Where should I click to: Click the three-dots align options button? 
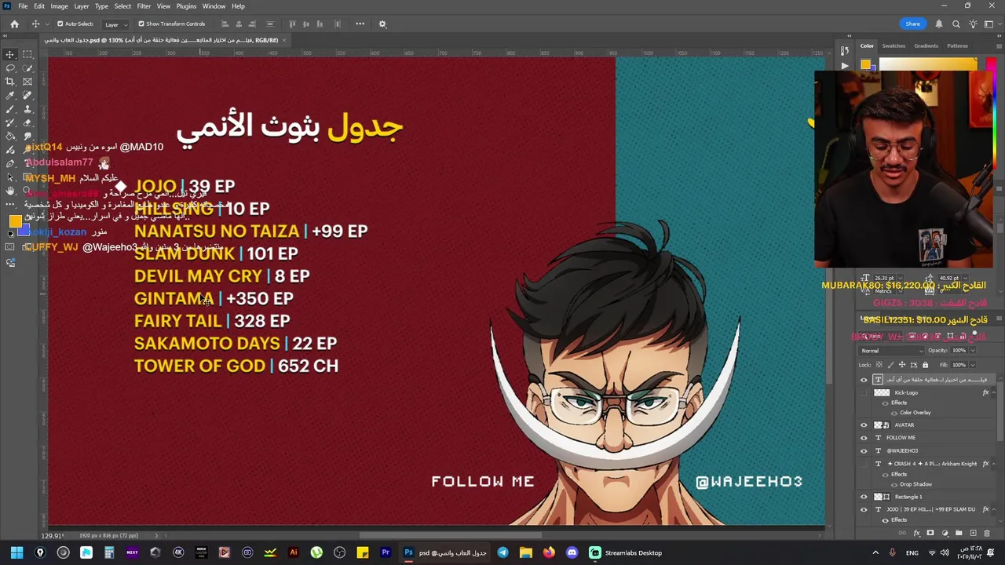(x=360, y=24)
